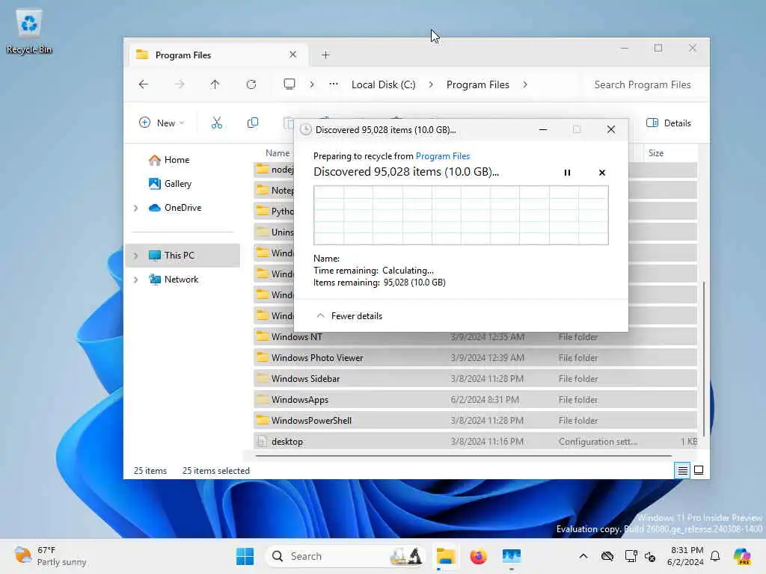The image size is (766, 574).
Task: Add a new tab with plus button
Action: 326,55
